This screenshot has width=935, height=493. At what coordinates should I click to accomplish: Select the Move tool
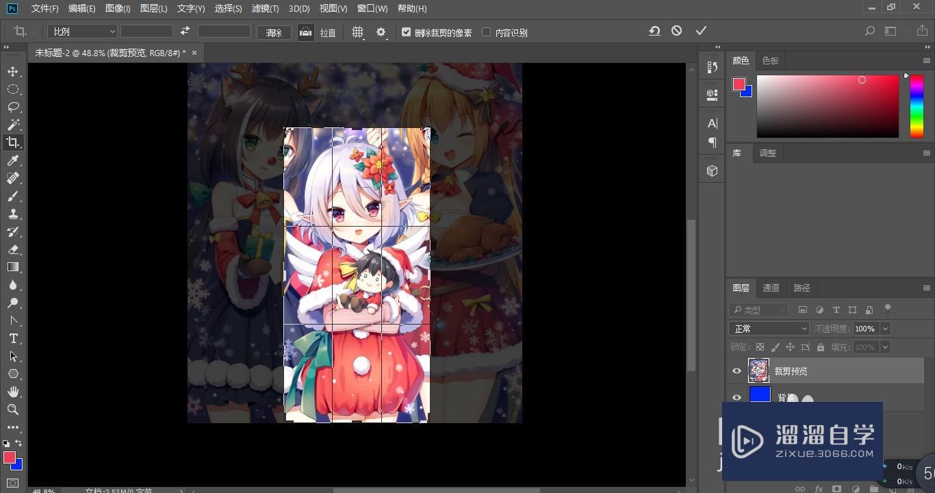[x=13, y=72]
